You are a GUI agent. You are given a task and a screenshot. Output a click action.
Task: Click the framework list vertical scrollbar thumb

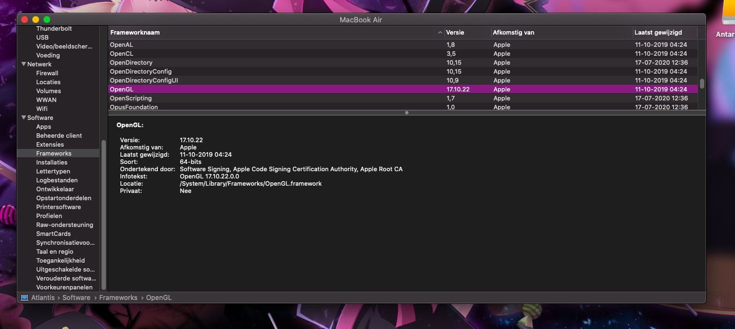[x=702, y=84]
